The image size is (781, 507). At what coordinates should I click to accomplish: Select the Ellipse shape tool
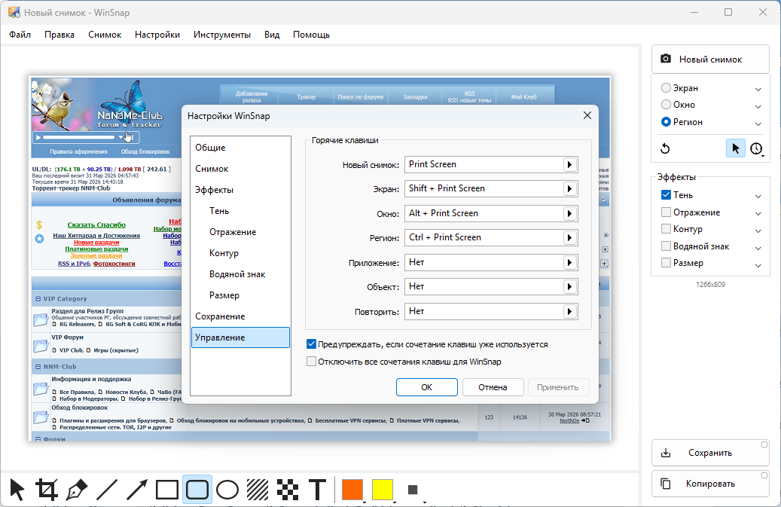227,490
